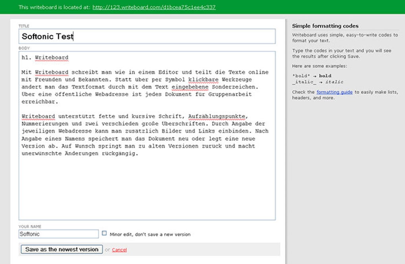Click the body line starting 'erreichbar.'
Viewport: 405px width, 264px height.
(40, 102)
